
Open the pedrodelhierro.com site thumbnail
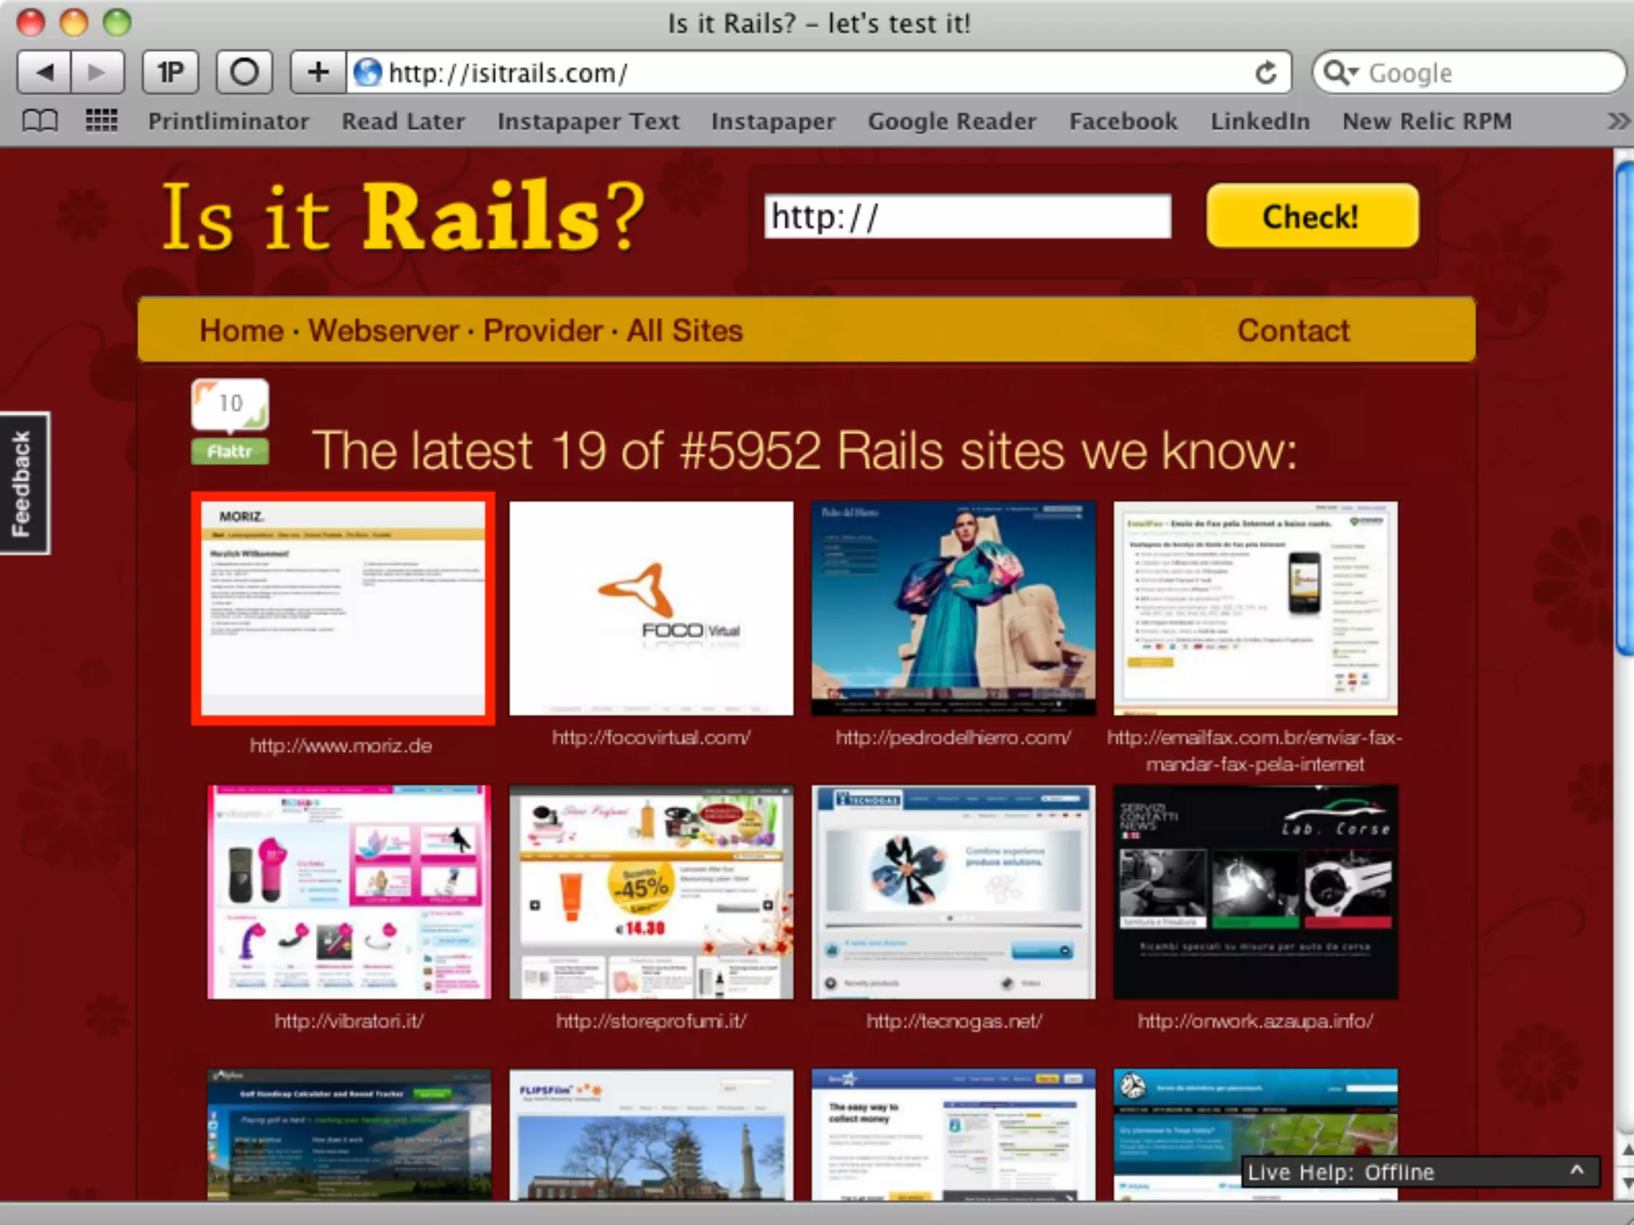953,608
